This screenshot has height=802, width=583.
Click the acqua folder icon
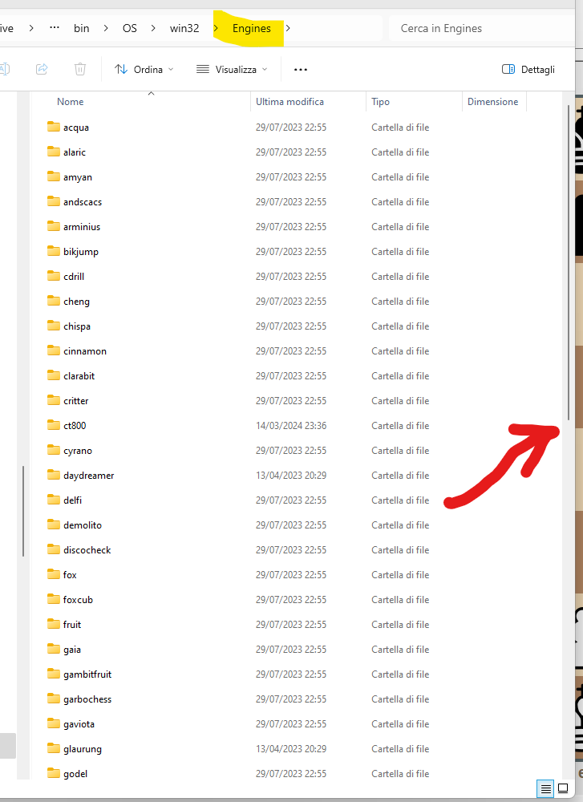(x=54, y=127)
